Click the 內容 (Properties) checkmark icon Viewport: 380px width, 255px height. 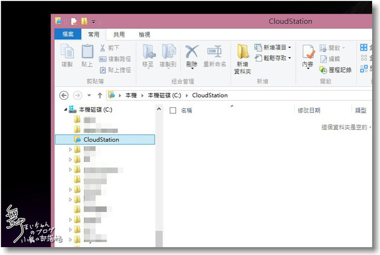pyautogui.click(x=308, y=53)
